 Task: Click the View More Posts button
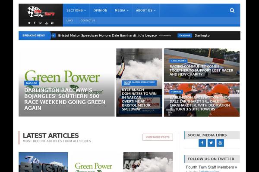click(x=158, y=137)
